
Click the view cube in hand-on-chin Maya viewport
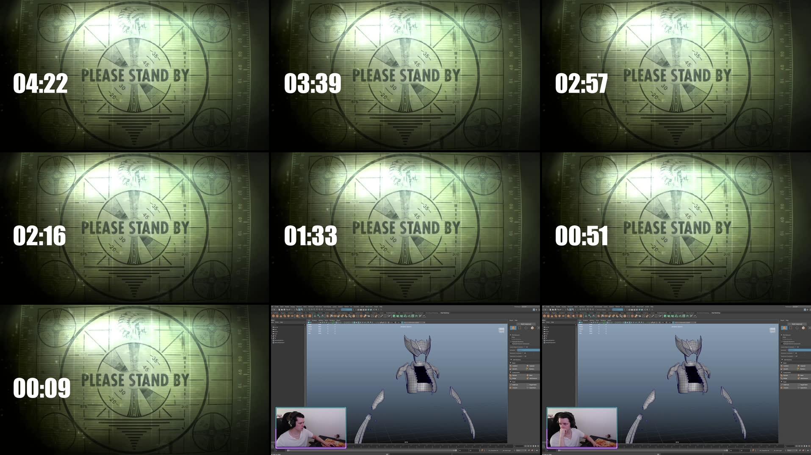tap(772, 330)
